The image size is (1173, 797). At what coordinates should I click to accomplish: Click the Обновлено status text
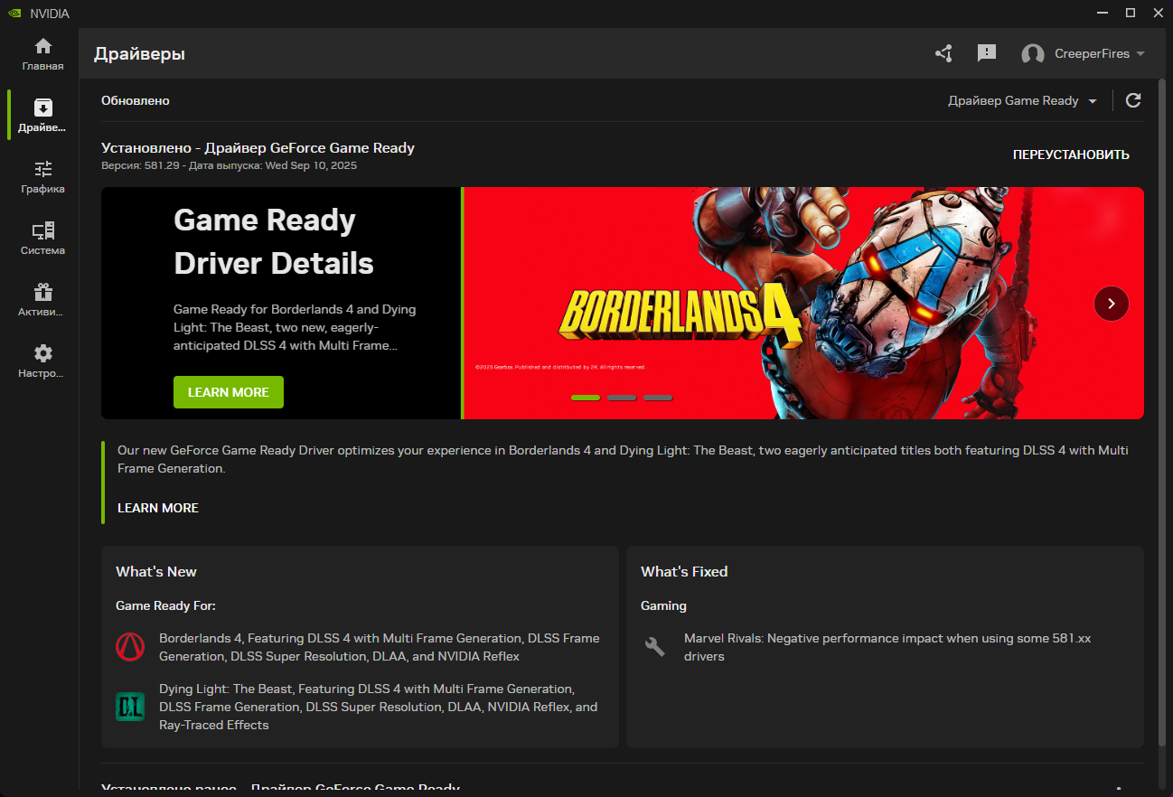(136, 100)
